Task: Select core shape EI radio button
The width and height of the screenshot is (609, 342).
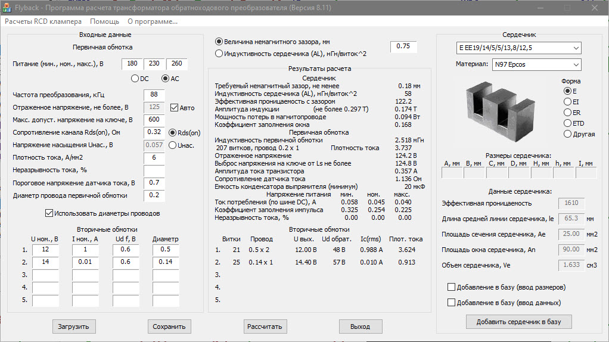Action: point(567,102)
